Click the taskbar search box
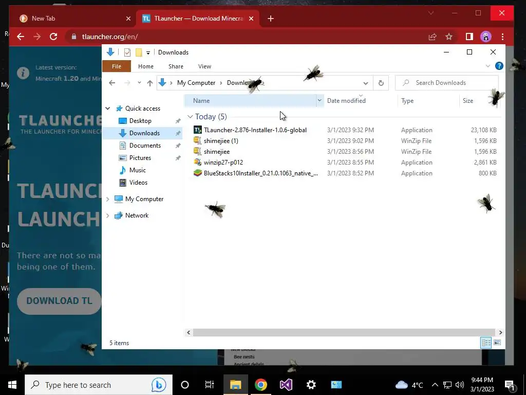This screenshot has width=526, height=395. pos(99,385)
